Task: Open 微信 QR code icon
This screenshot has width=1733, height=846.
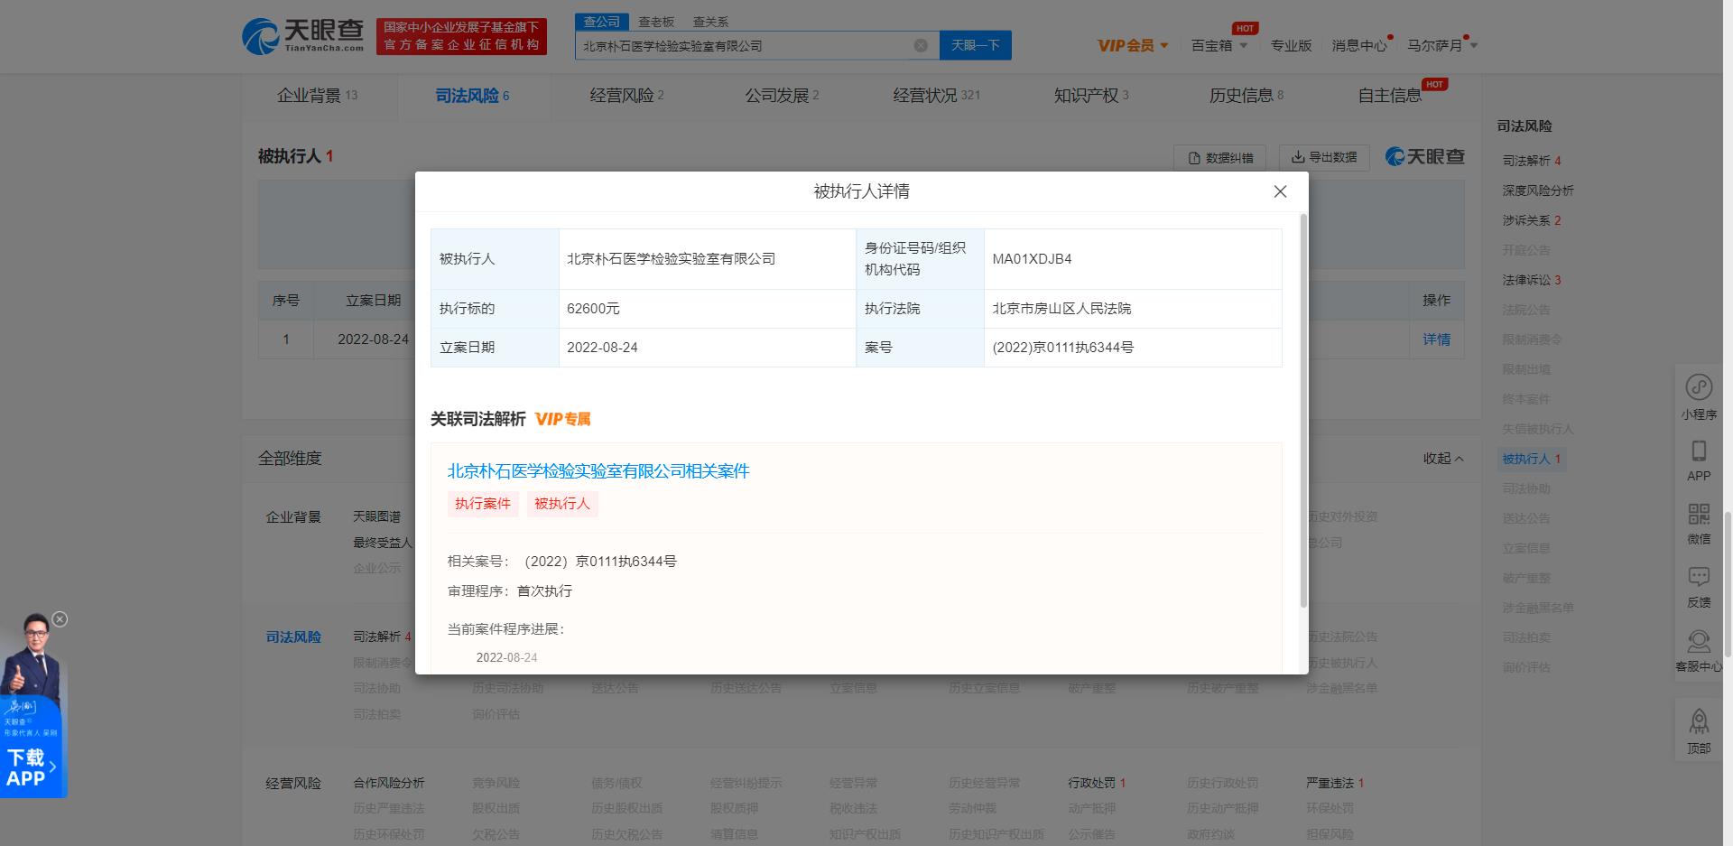Action: [x=1699, y=524]
